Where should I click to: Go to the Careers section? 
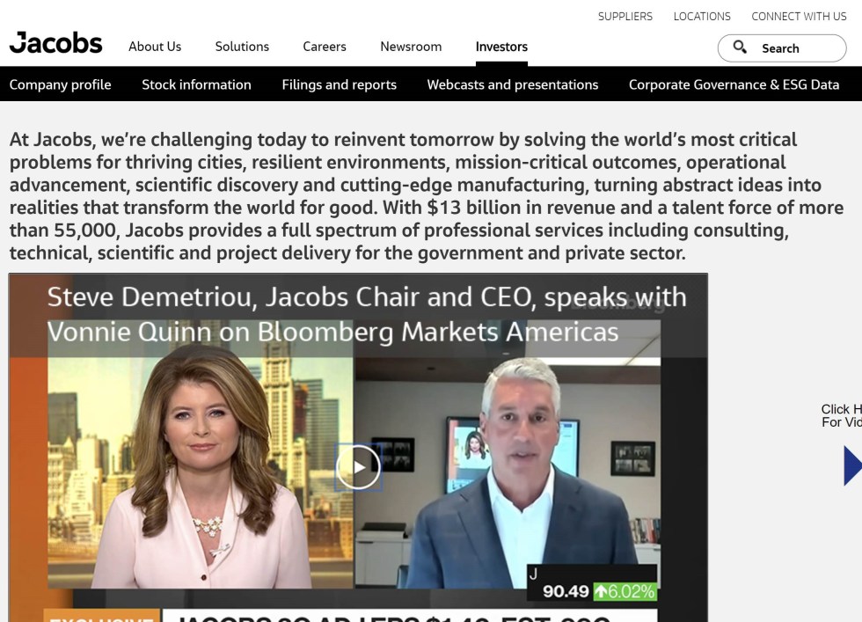325,47
